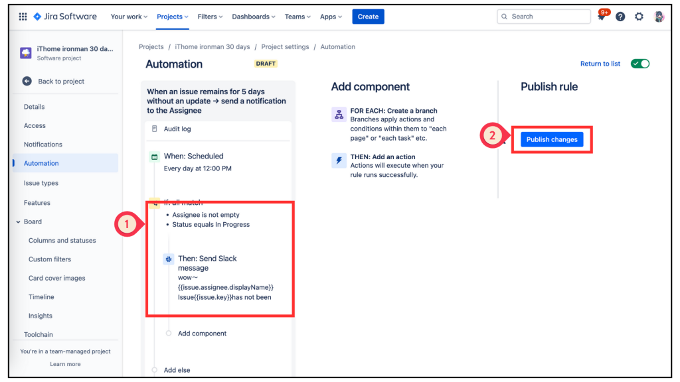680x382 pixels.
Task: Click the Automation breadcrumb
Action: point(338,47)
